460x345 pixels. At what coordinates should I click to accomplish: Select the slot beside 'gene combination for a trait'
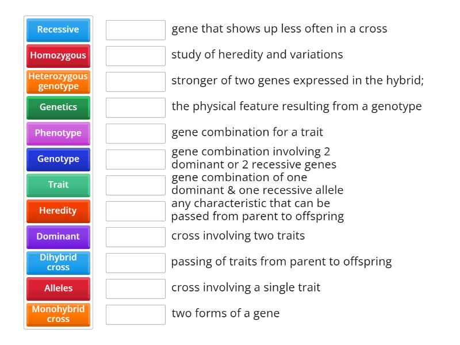pos(135,133)
